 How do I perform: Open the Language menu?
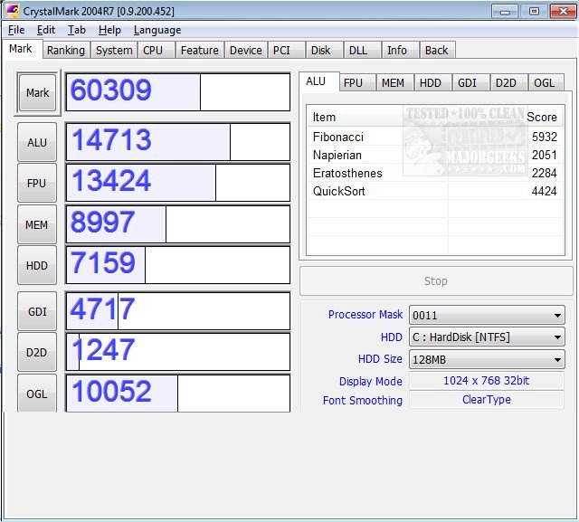(x=157, y=30)
